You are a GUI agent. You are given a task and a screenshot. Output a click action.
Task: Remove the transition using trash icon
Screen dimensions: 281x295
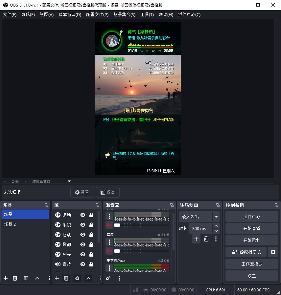[x=206, y=239]
